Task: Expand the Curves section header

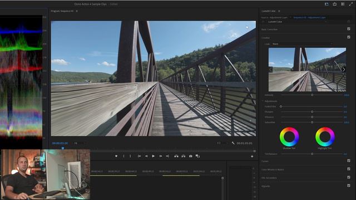Action: [265, 161]
